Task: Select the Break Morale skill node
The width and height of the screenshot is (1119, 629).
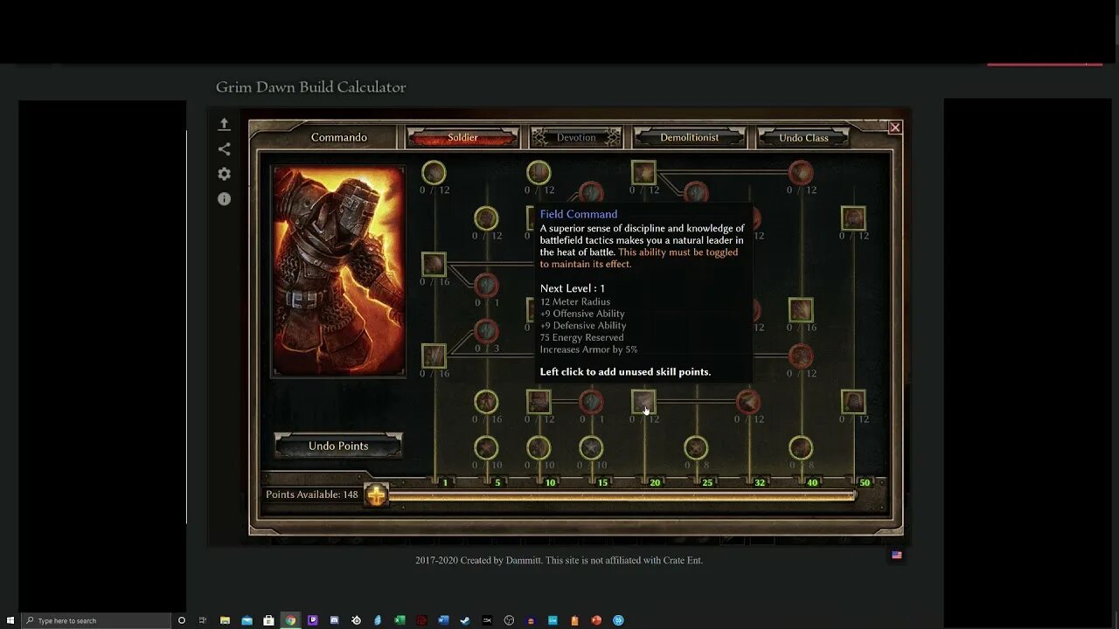Action: click(801, 173)
